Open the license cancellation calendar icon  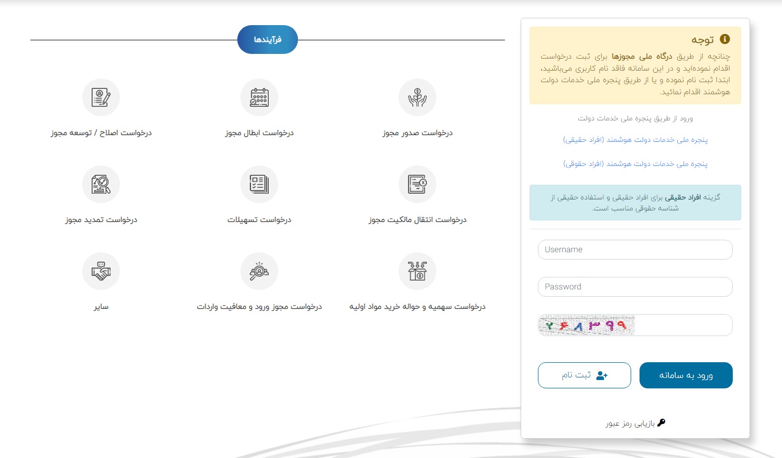[259, 97]
